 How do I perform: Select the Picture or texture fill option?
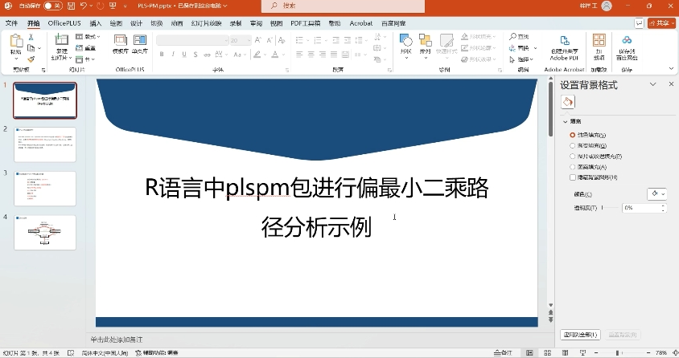[573, 156]
